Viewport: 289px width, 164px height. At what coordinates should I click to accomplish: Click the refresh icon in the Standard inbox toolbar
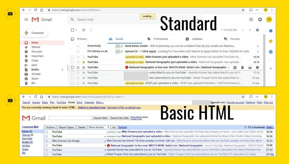coord(84,30)
